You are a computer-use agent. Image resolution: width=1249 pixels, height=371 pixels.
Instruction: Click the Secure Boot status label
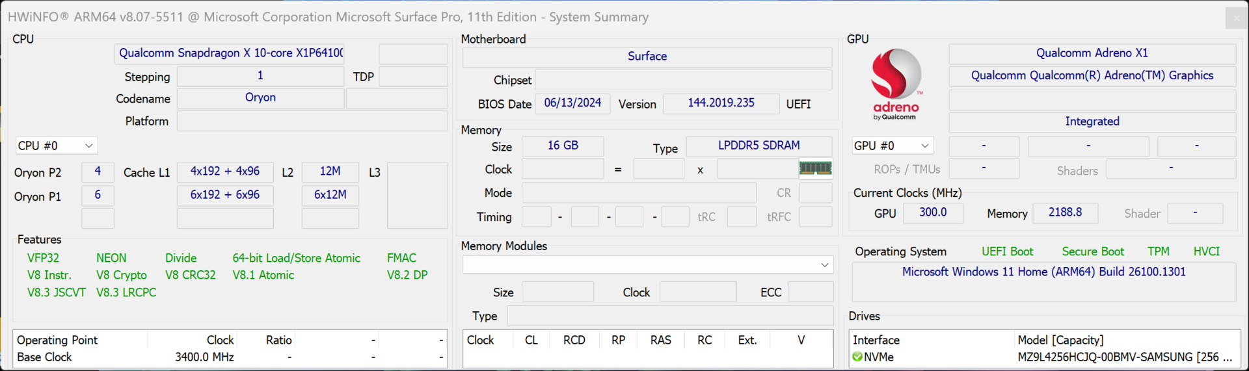tap(1093, 251)
